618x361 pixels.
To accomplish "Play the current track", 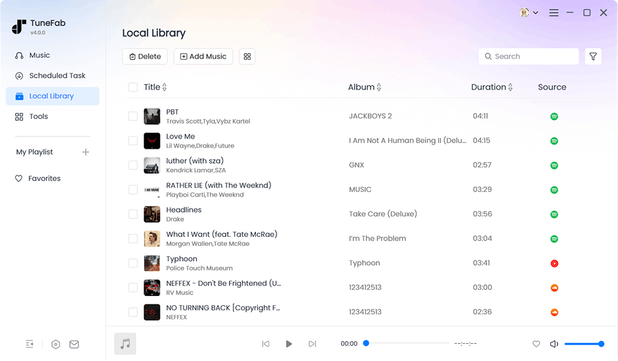I will 289,344.
